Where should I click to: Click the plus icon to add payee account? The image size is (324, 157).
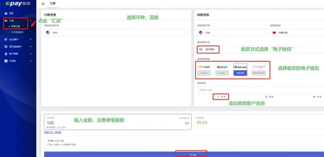(x=218, y=96)
